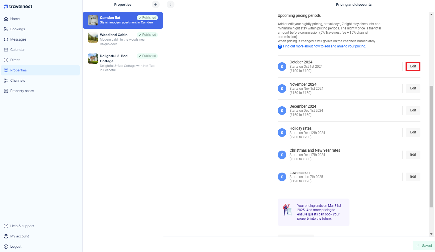Screen dimensions: 435x252
Task: Edit the Low season pricing period
Action: pos(413,177)
